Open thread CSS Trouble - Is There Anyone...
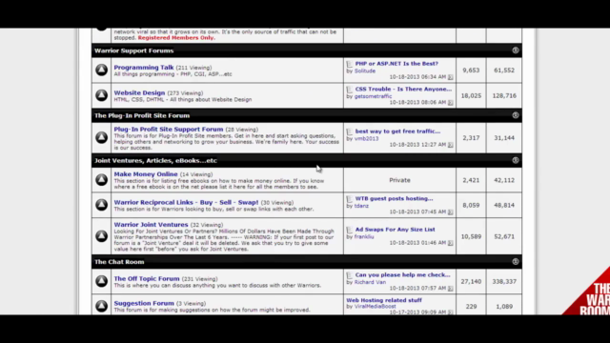 (403, 89)
